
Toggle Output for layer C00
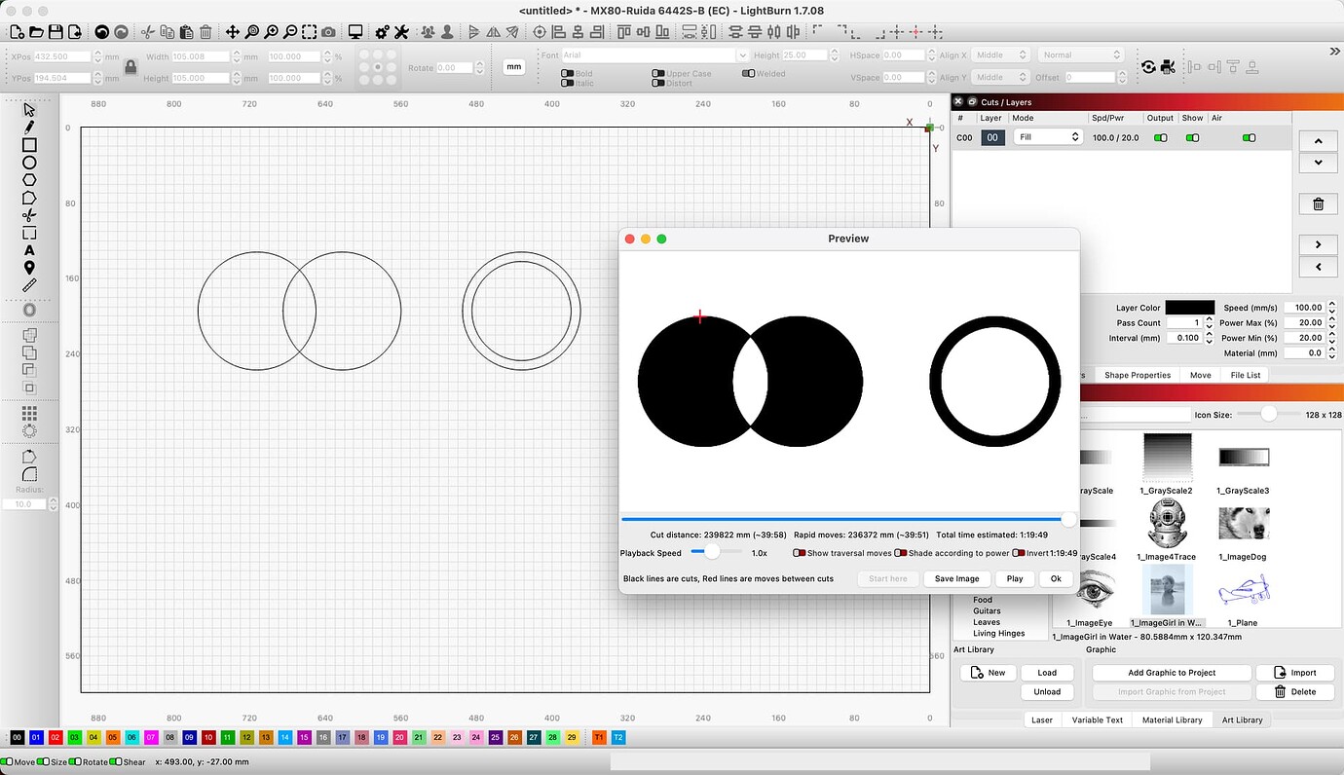1161,137
